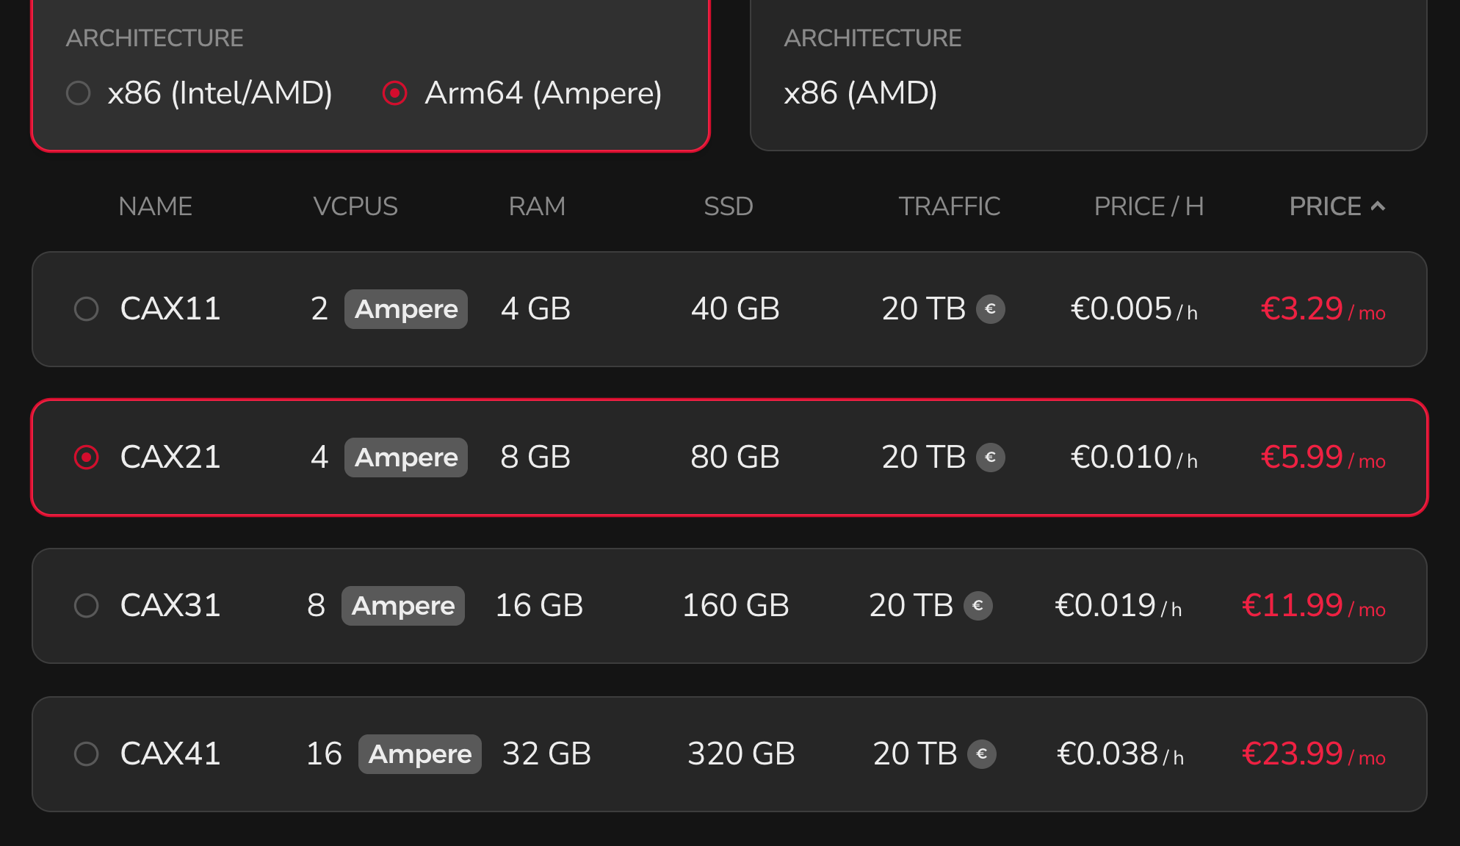Click the Ampere badge in CAX31 row

403,606
